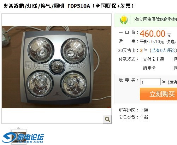177x145 pixels.
Task: Click the cut-off payment option beside 支付宝卡通
Action: pos(176,59)
